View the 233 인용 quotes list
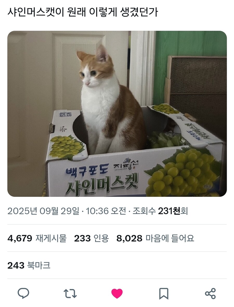 click(91, 238)
